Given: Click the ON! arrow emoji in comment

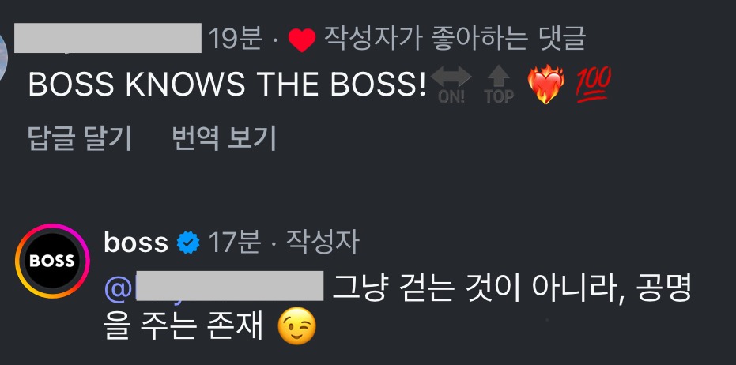Looking at the screenshot, I should (x=451, y=85).
